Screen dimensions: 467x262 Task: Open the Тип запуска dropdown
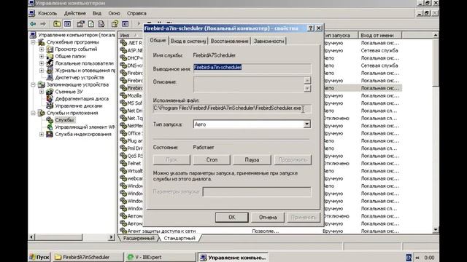pos(306,124)
